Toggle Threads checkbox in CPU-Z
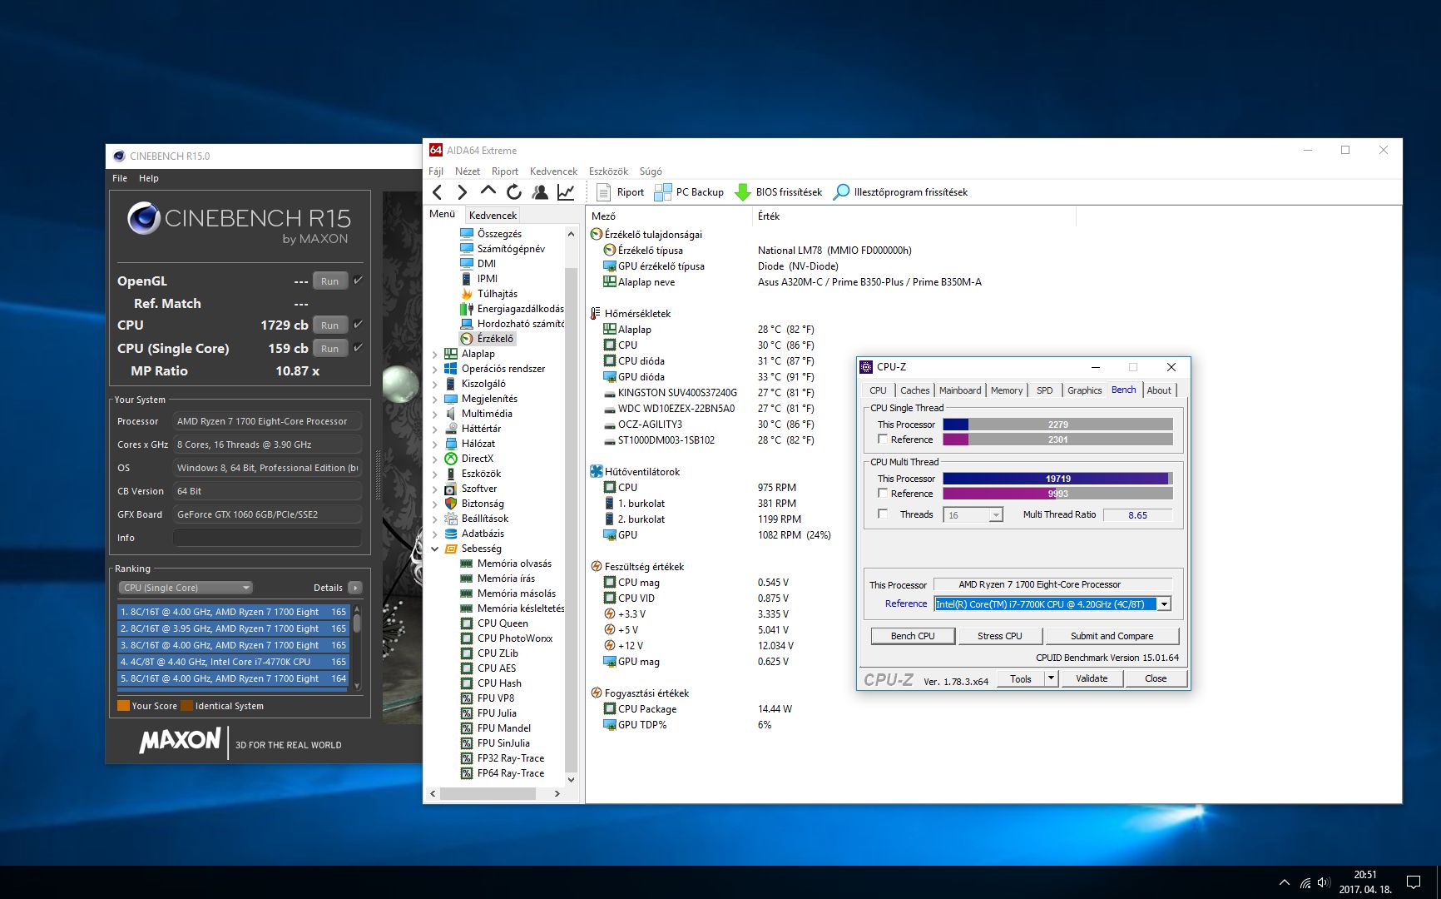This screenshot has width=1441, height=899. 883,514
